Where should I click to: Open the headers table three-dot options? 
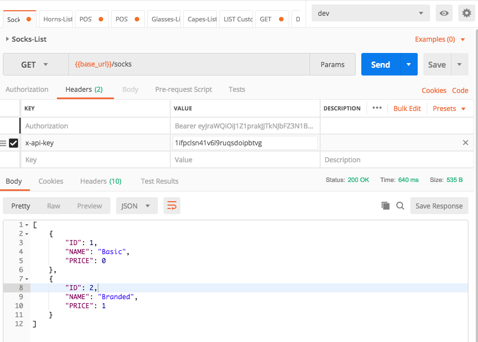click(377, 108)
